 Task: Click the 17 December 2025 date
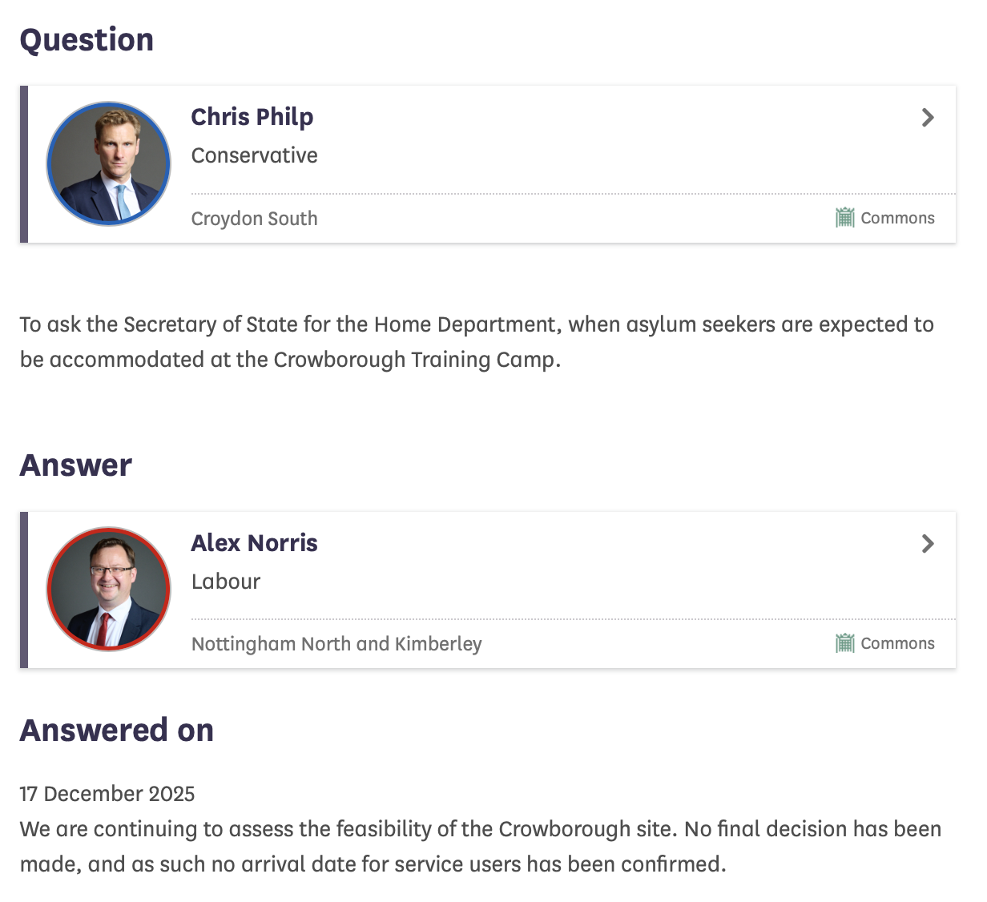[107, 794]
